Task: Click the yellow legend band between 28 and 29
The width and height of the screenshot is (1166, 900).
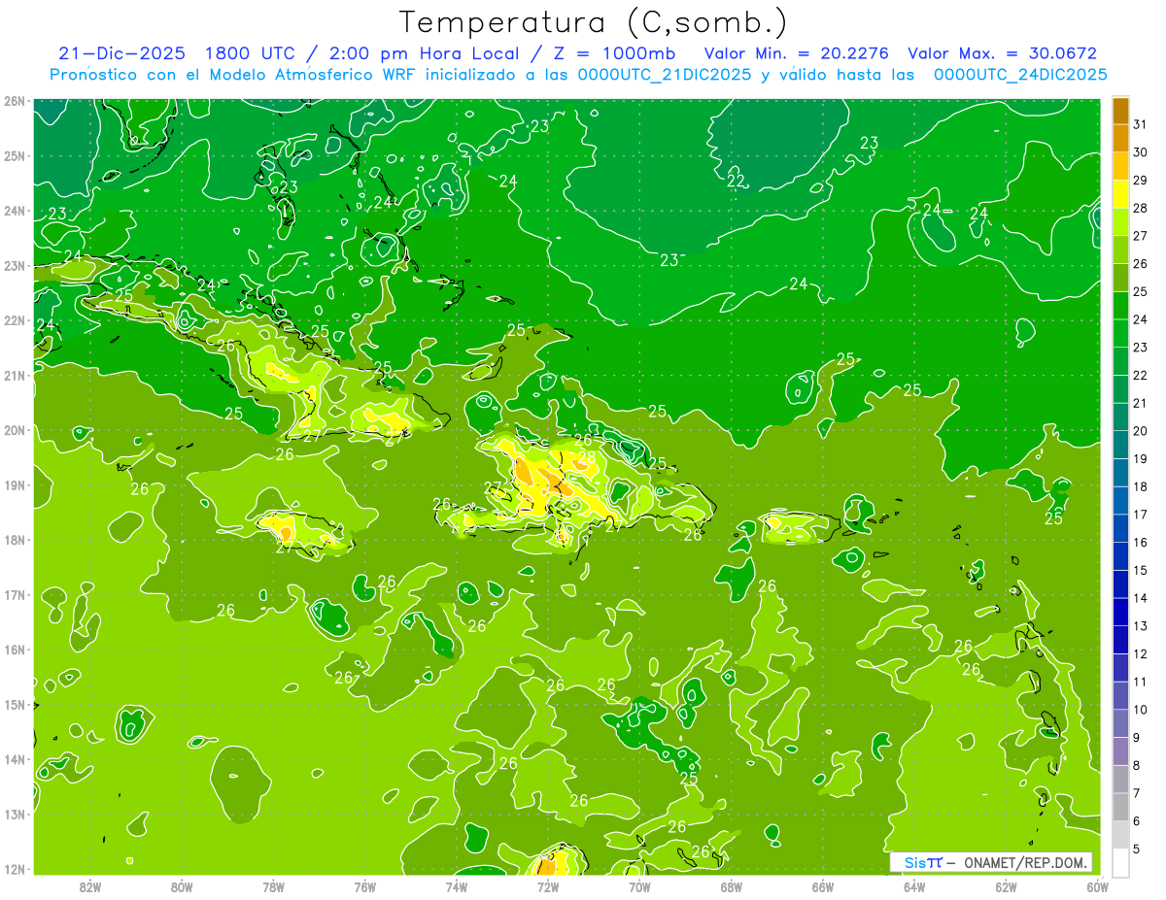Action: click(x=1120, y=194)
